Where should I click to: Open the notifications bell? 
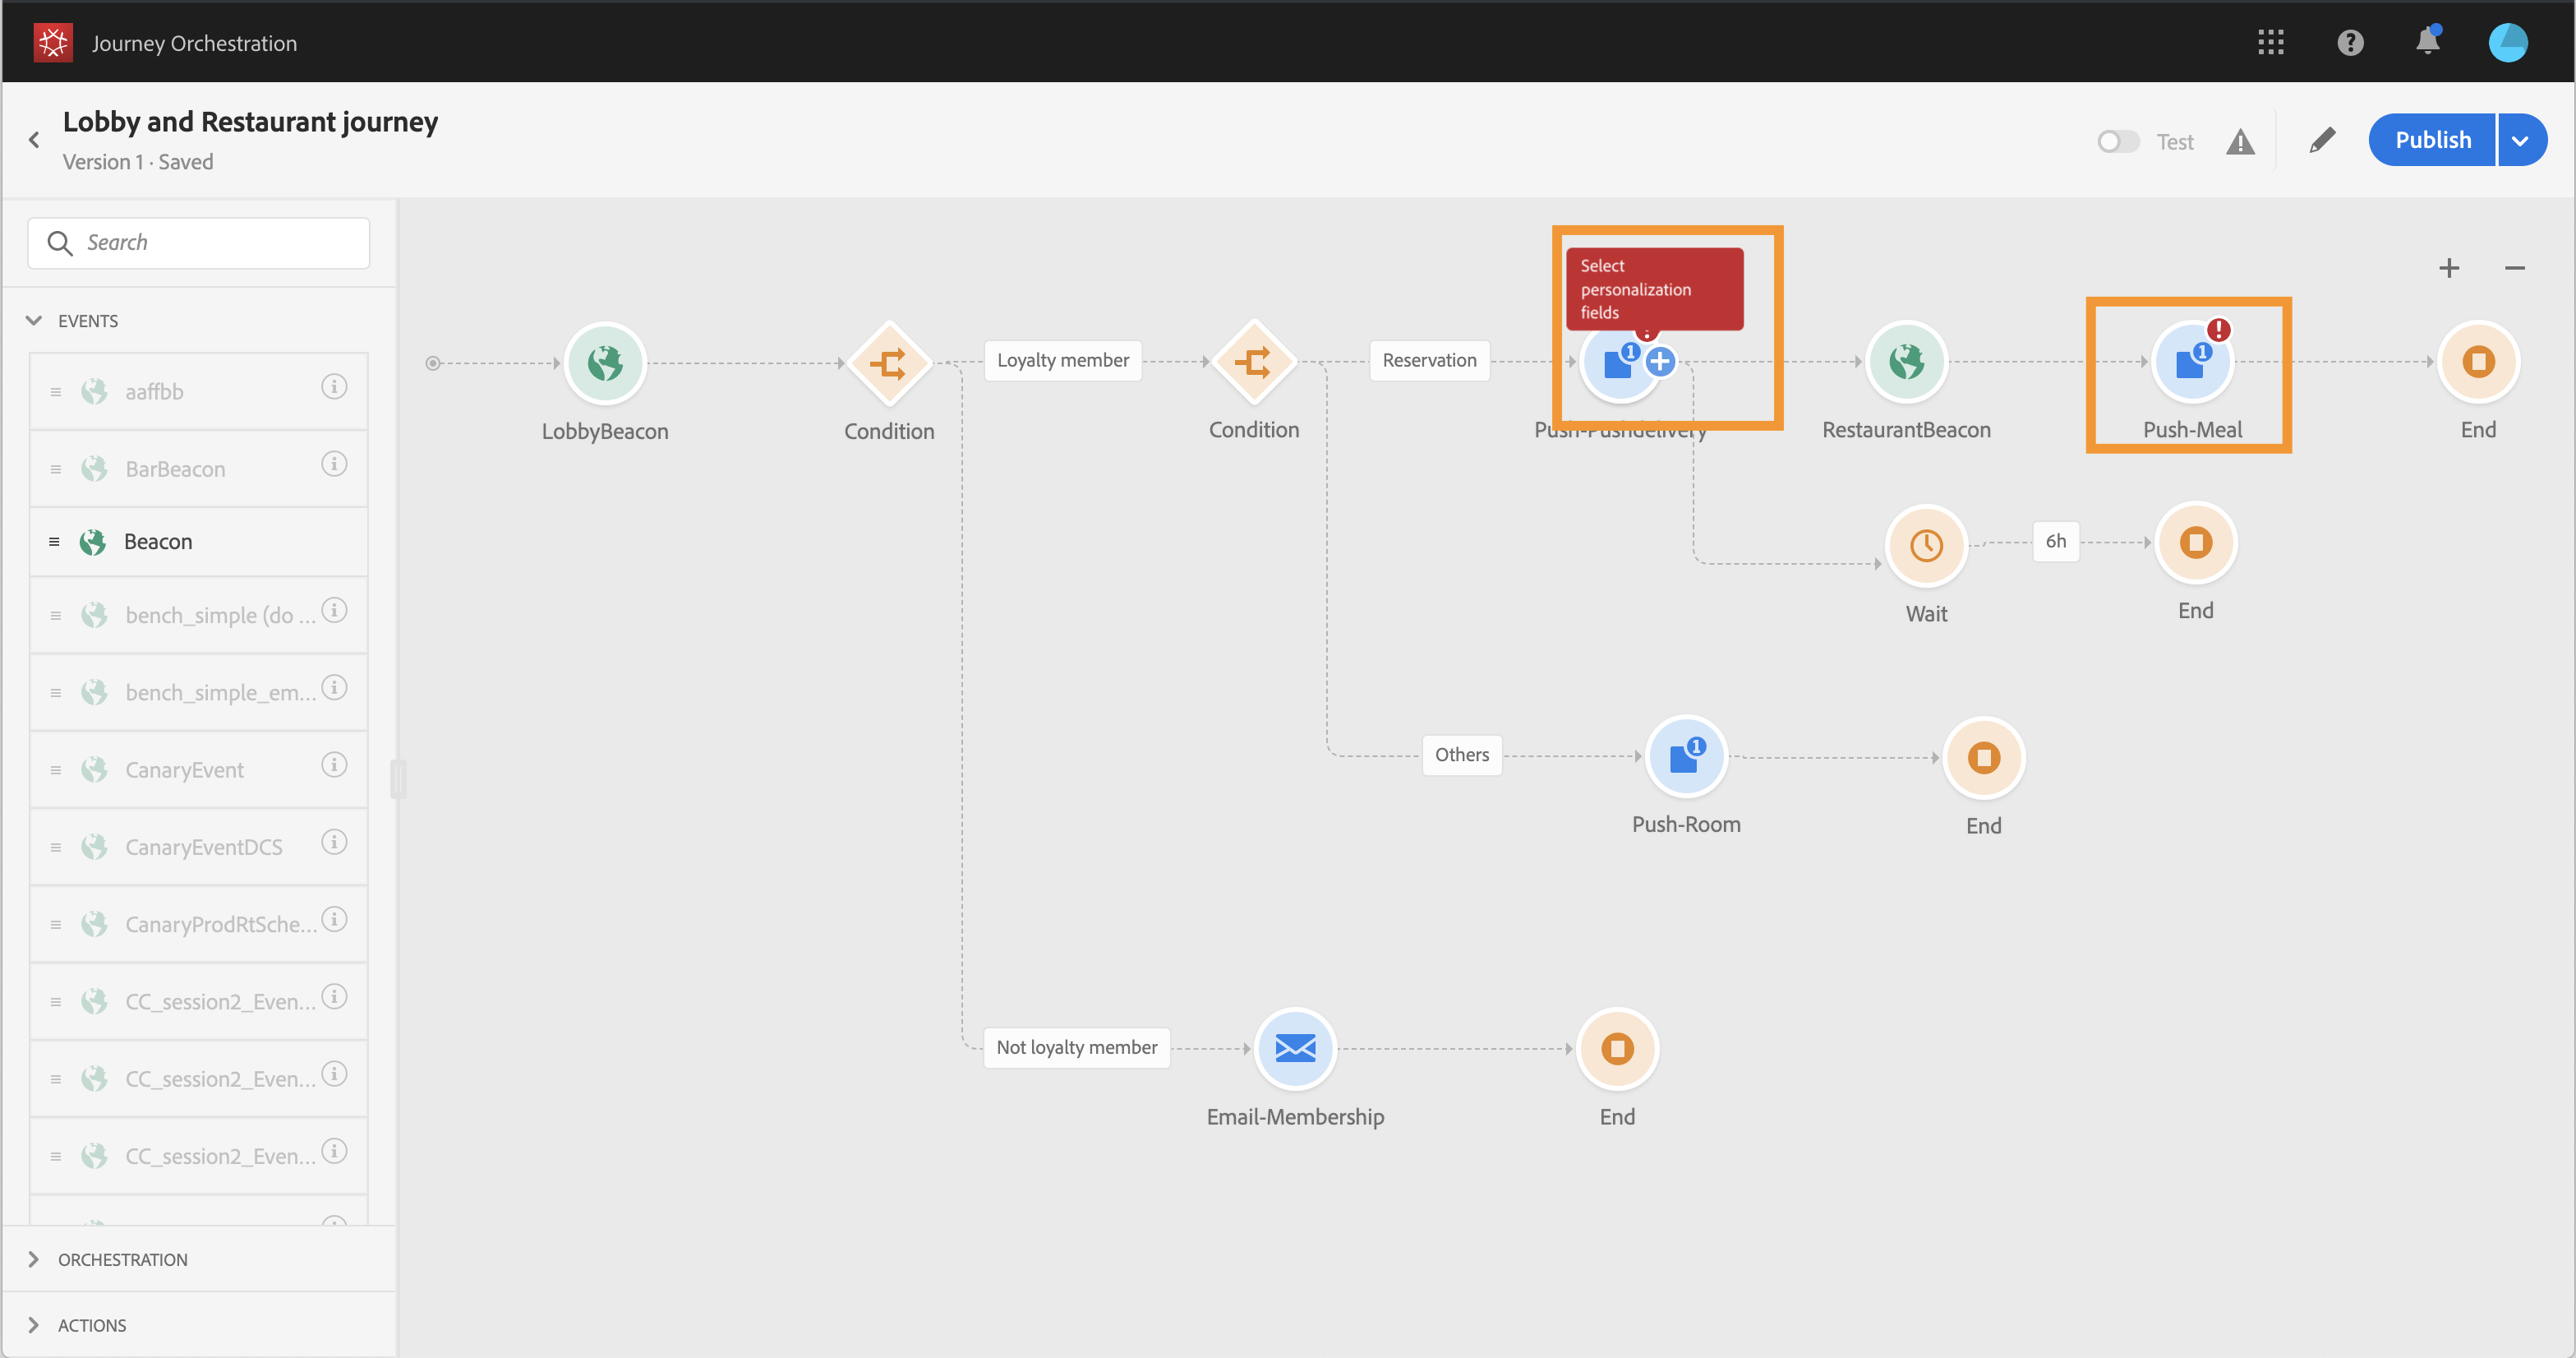point(2427,42)
